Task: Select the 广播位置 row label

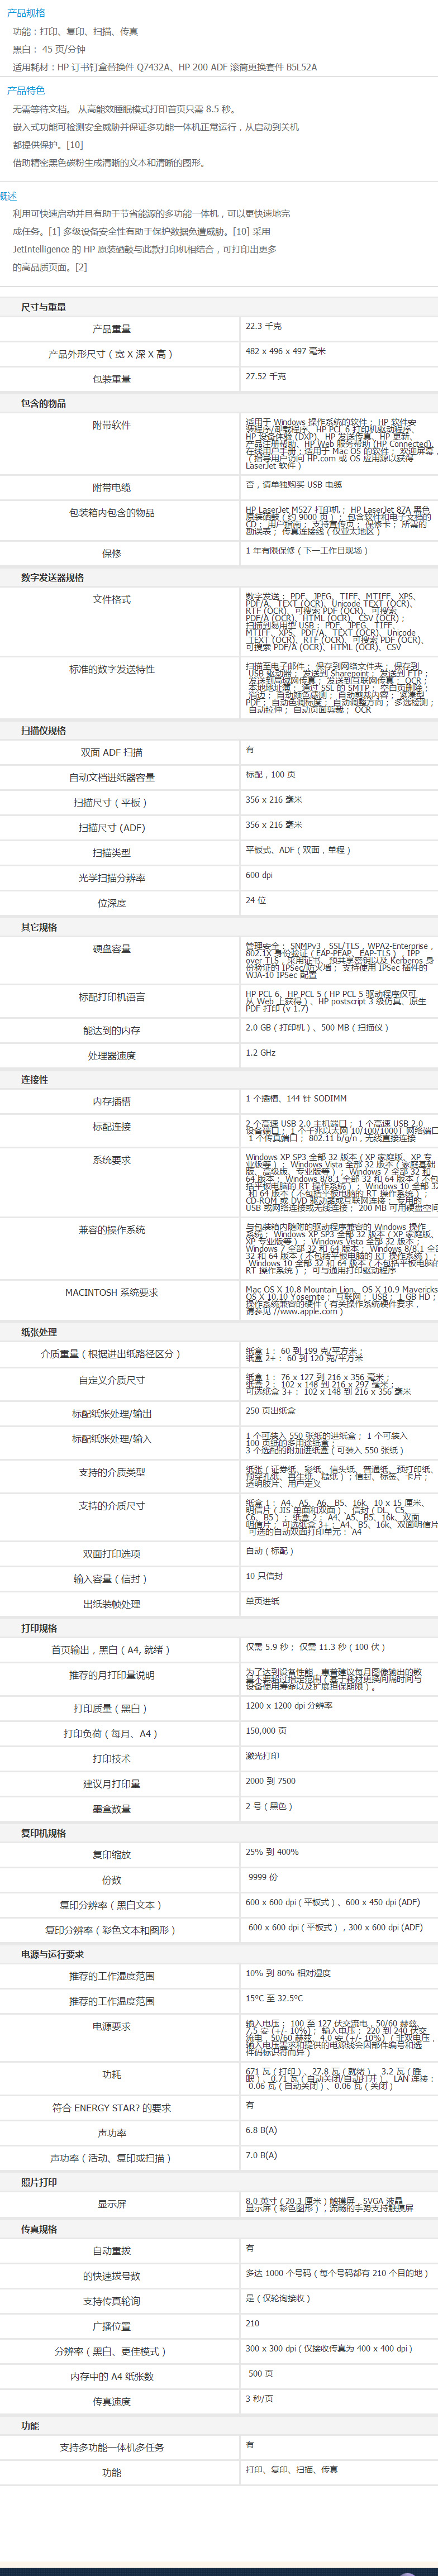Action: pyautogui.click(x=111, y=2327)
